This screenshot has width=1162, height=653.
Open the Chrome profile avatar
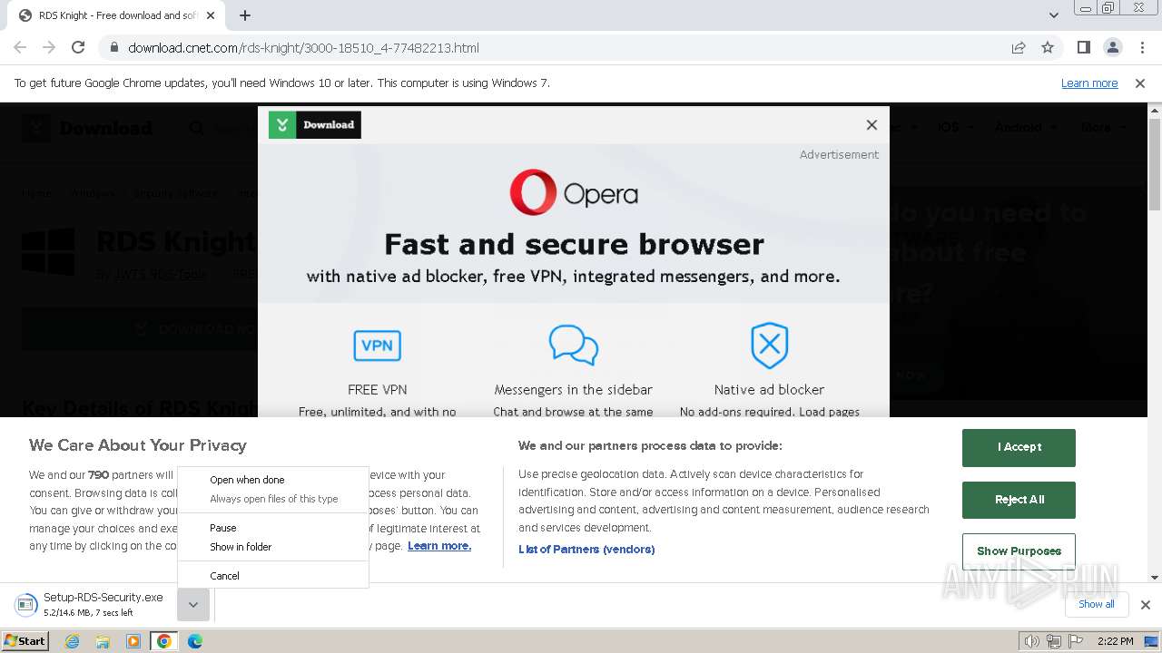tap(1112, 48)
